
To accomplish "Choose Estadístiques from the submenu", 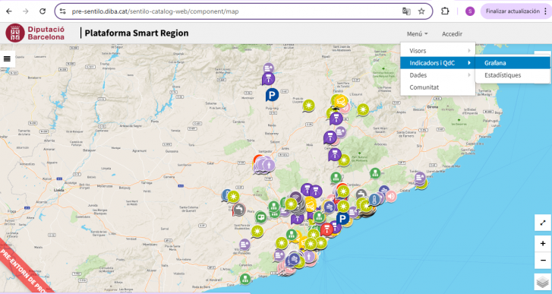I will pyautogui.click(x=513, y=75).
